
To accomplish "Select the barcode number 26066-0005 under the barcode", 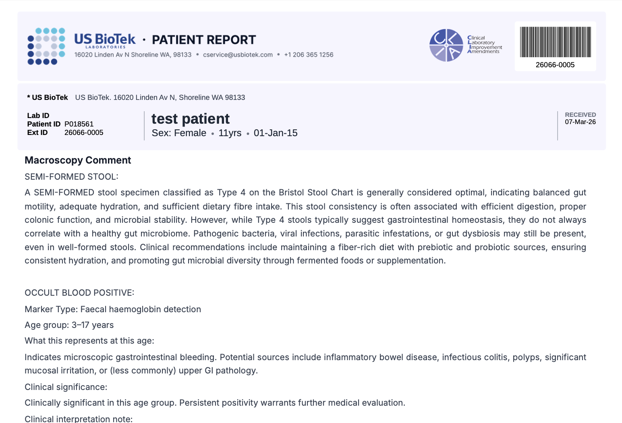I will coord(555,65).
